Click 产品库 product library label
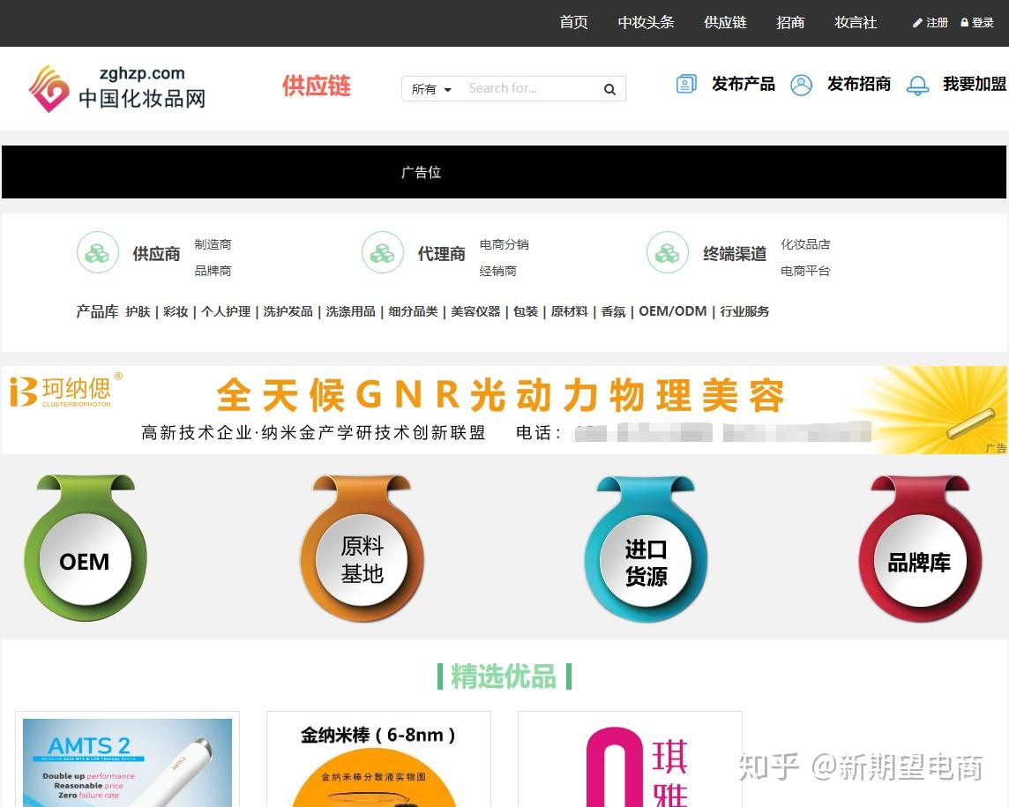Screen dimensions: 1009x807 [x=97, y=311]
